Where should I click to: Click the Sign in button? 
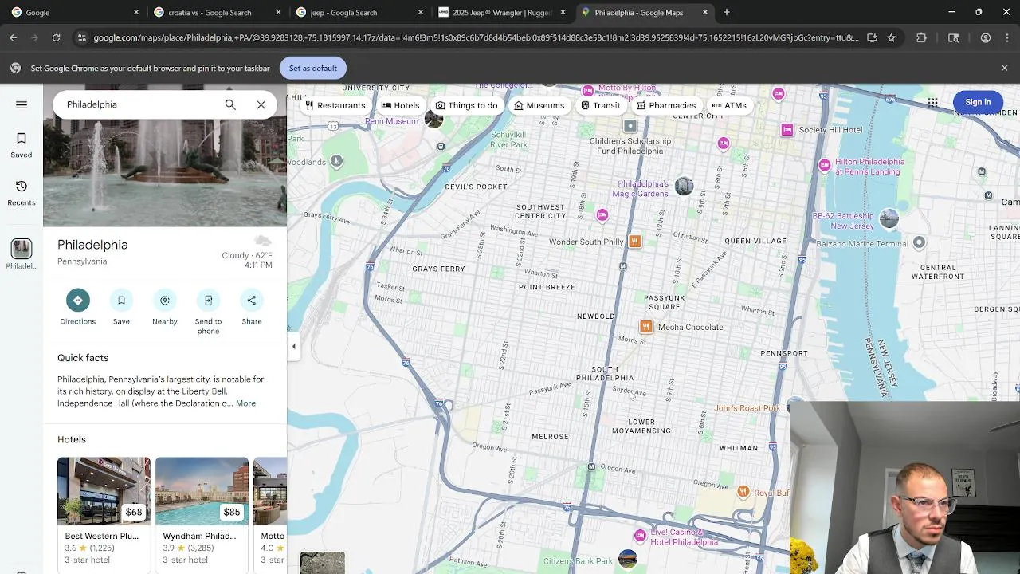pos(978,102)
